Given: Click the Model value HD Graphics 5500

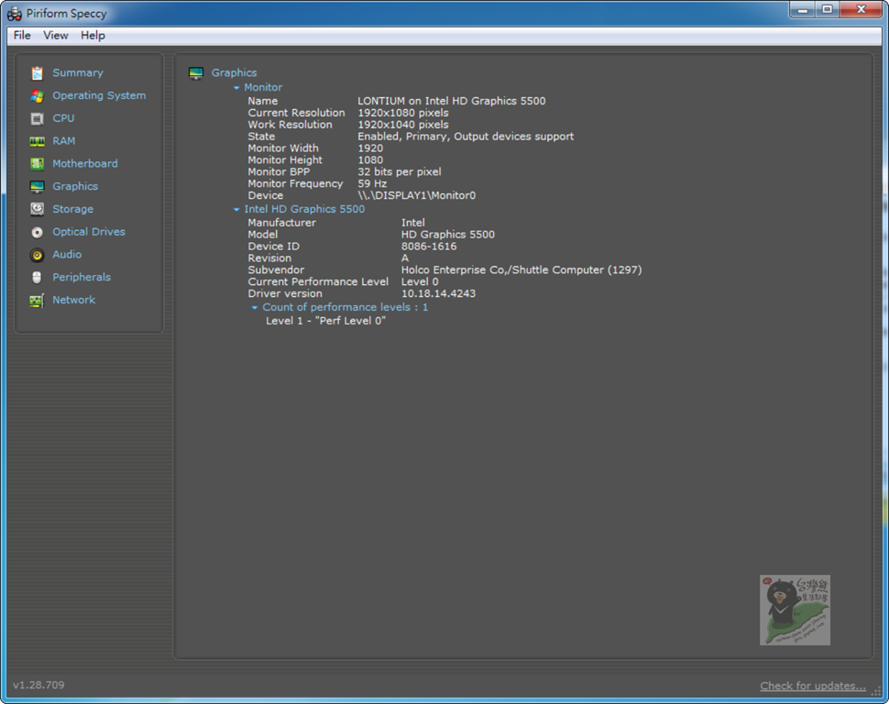Looking at the screenshot, I should click(448, 235).
